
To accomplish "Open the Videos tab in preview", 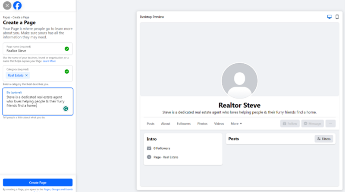I will pyautogui.click(x=219, y=124).
